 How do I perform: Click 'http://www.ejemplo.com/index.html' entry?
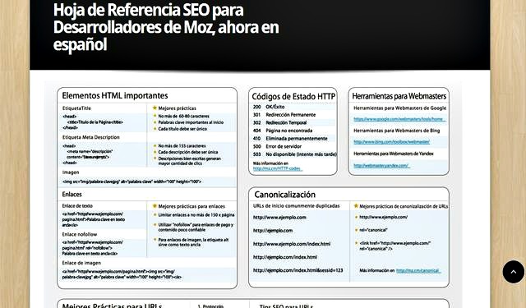[x=292, y=244]
